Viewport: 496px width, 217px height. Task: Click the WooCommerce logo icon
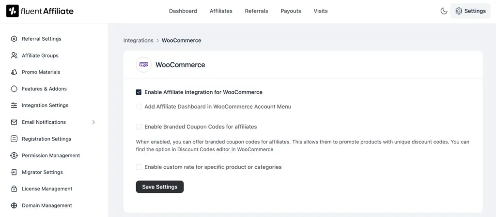pos(143,65)
